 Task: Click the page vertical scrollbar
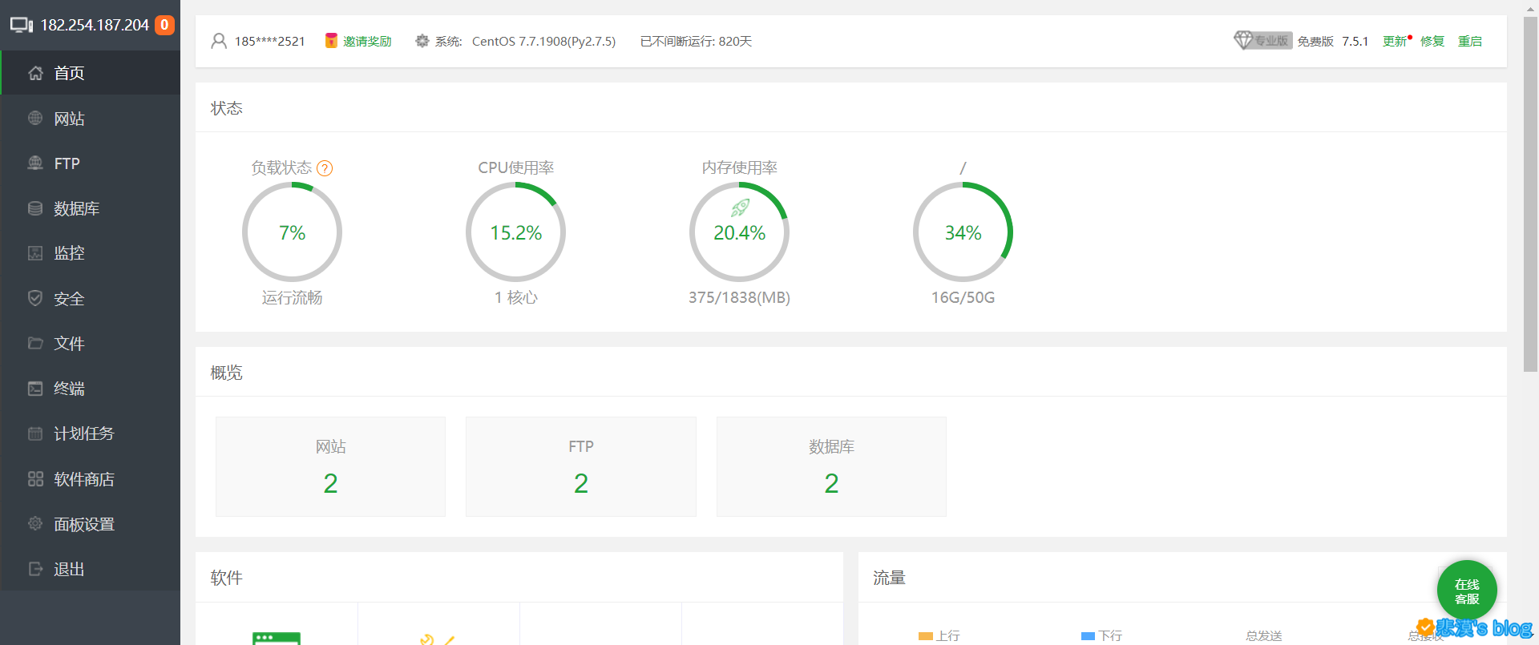coord(1530,194)
